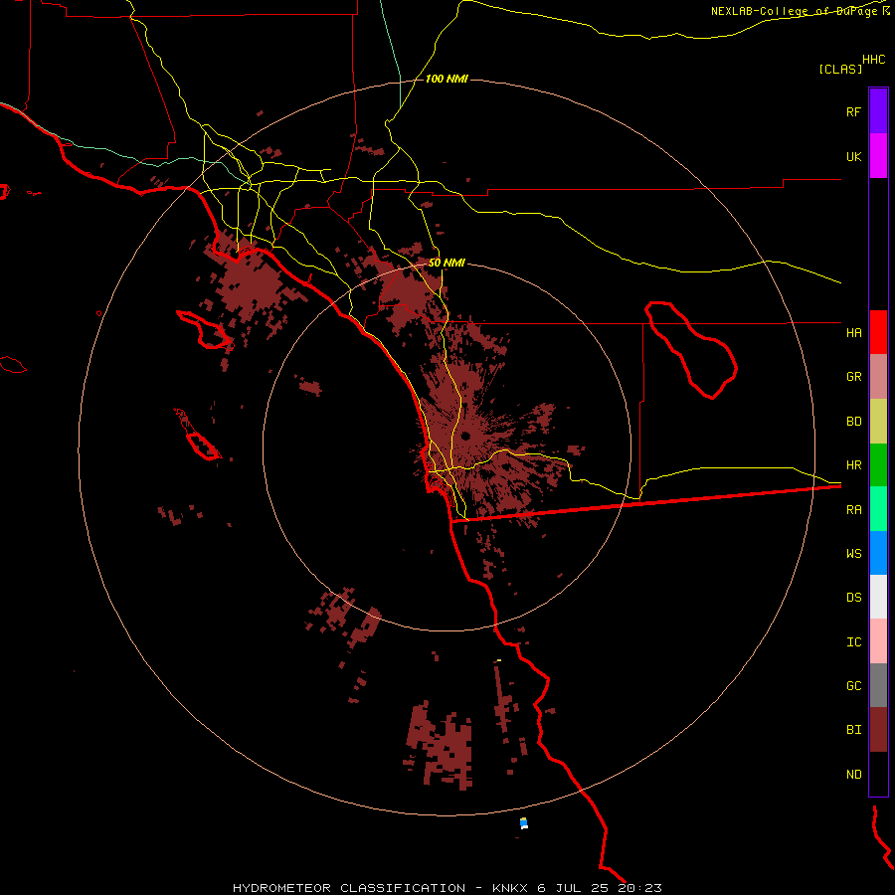Click the white DS legend color swatch

point(878,597)
